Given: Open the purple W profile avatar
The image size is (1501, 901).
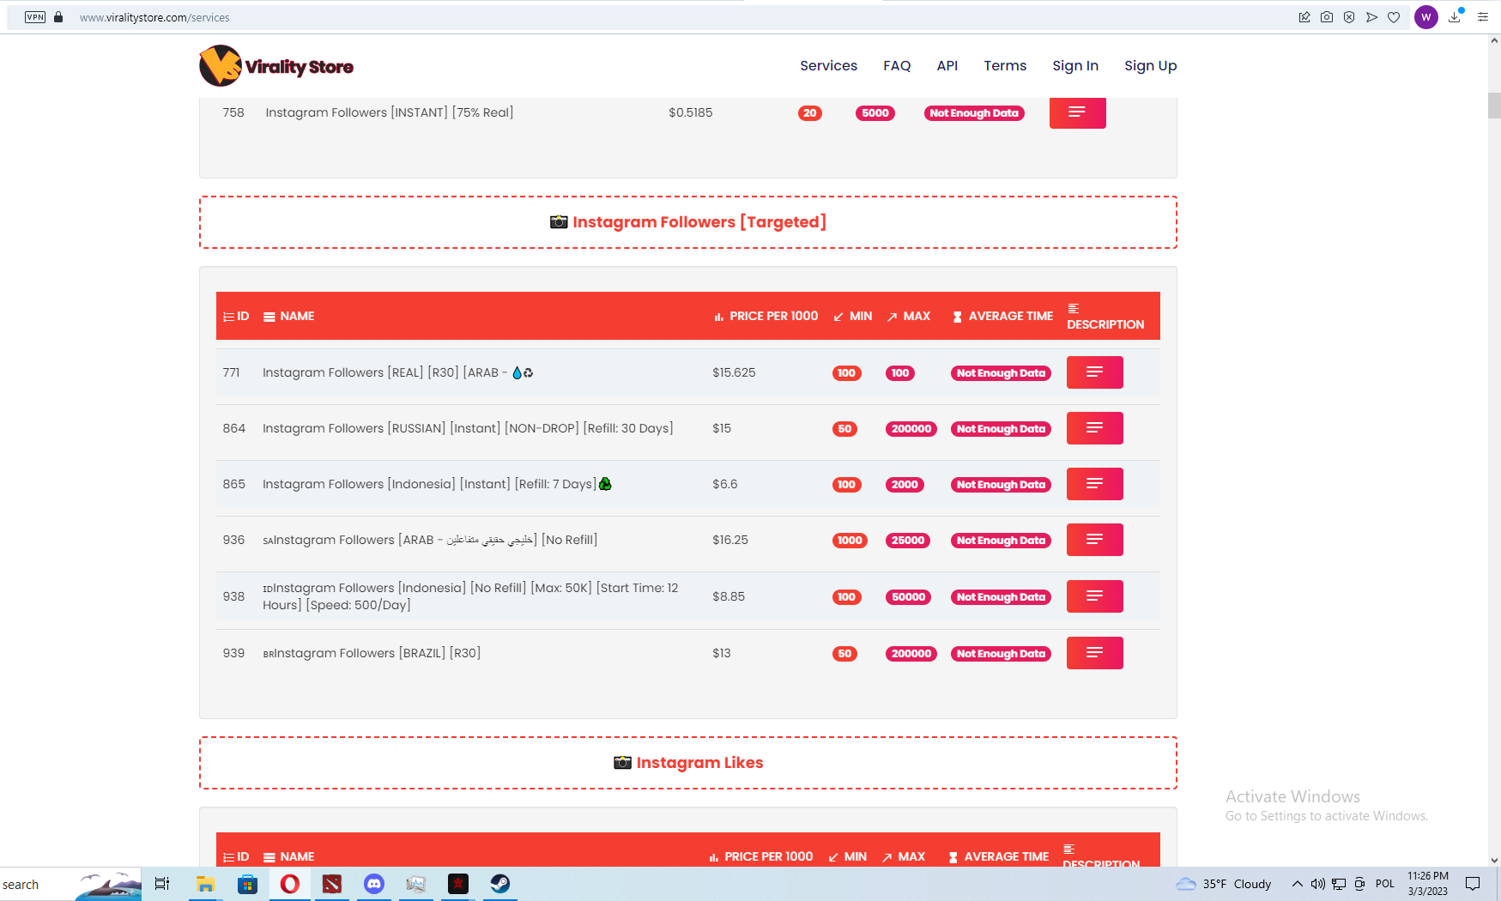Looking at the screenshot, I should pyautogui.click(x=1426, y=17).
